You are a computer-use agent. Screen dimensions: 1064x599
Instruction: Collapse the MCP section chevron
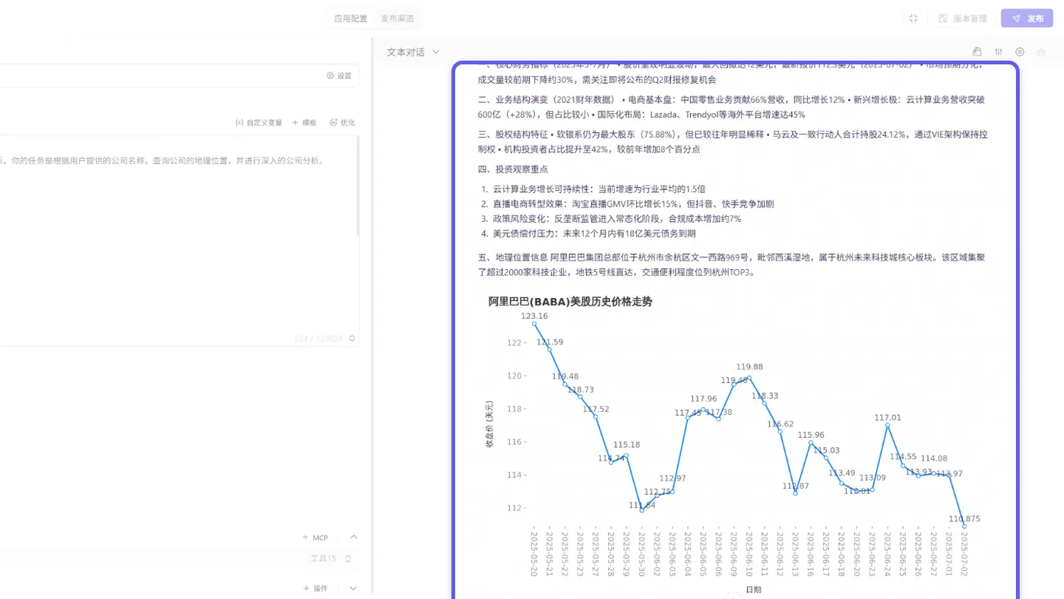353,537
